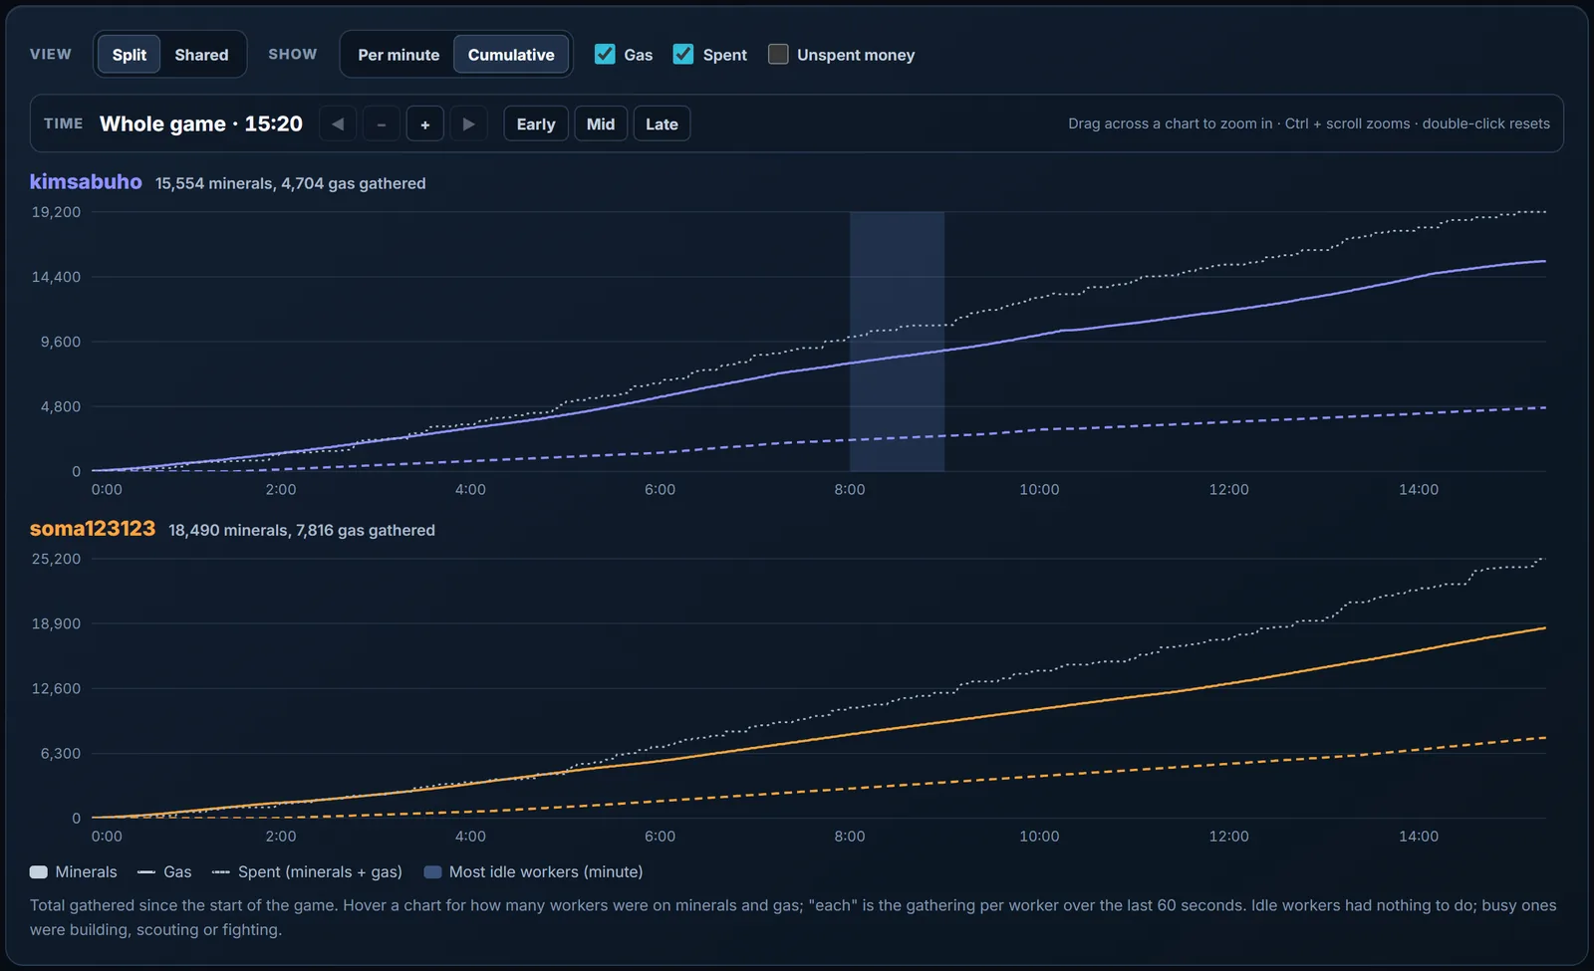Click the 8:00 axis label in kimsabuho chart
1594x971 pixels.
point(850,490)
